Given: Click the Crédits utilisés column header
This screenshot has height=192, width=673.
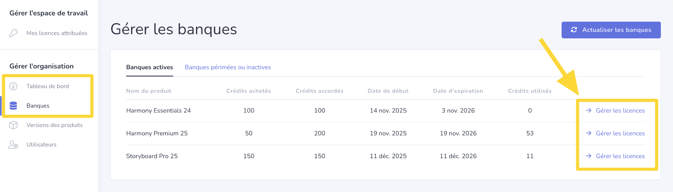Looking at the screenshot, I should pos(530,91).
